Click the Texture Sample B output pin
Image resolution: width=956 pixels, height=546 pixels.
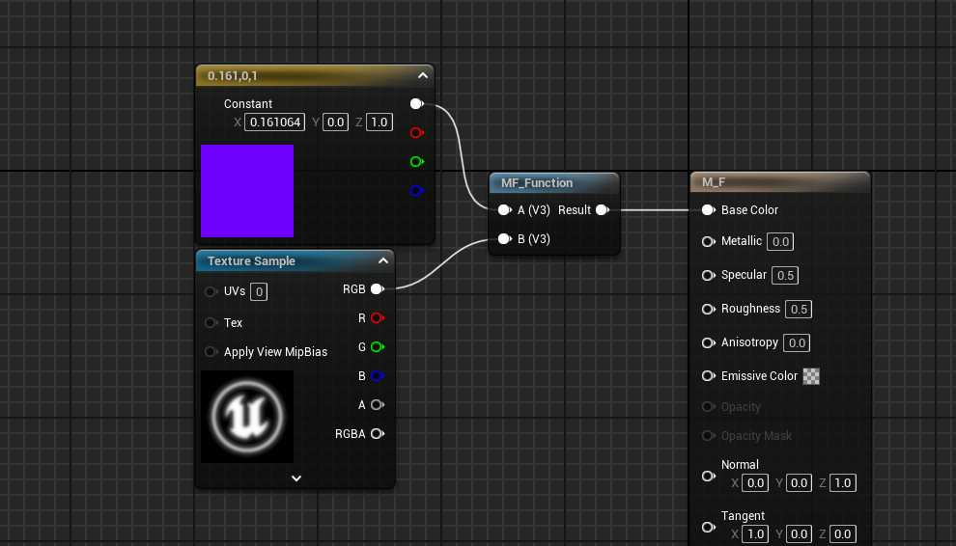(378, 376)
